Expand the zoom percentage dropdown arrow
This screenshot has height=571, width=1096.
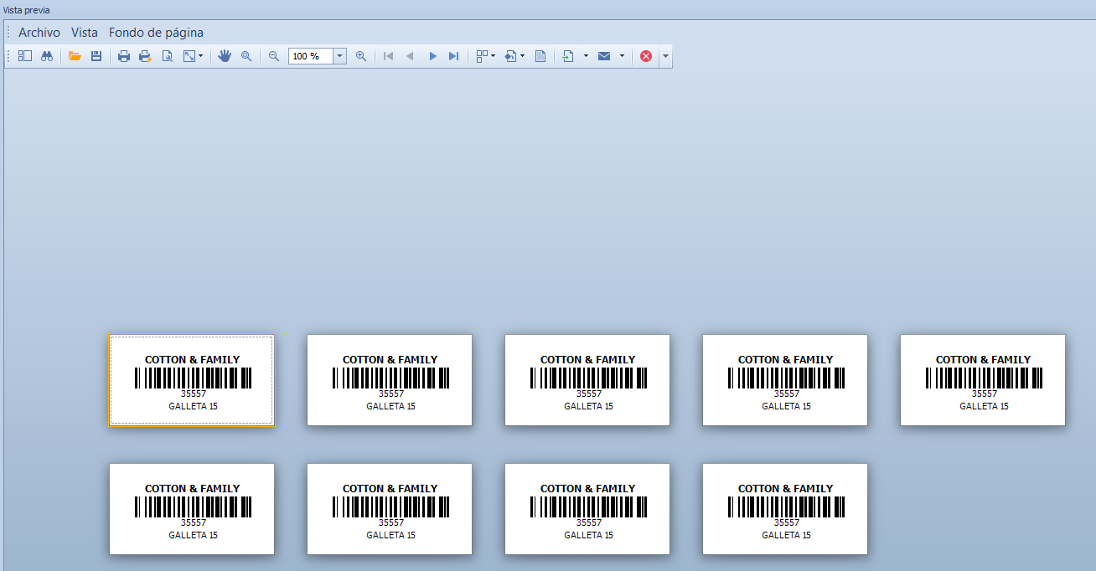(x=340, y=56)
